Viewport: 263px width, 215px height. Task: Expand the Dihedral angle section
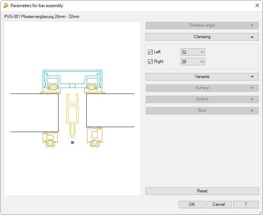point(202,25)
